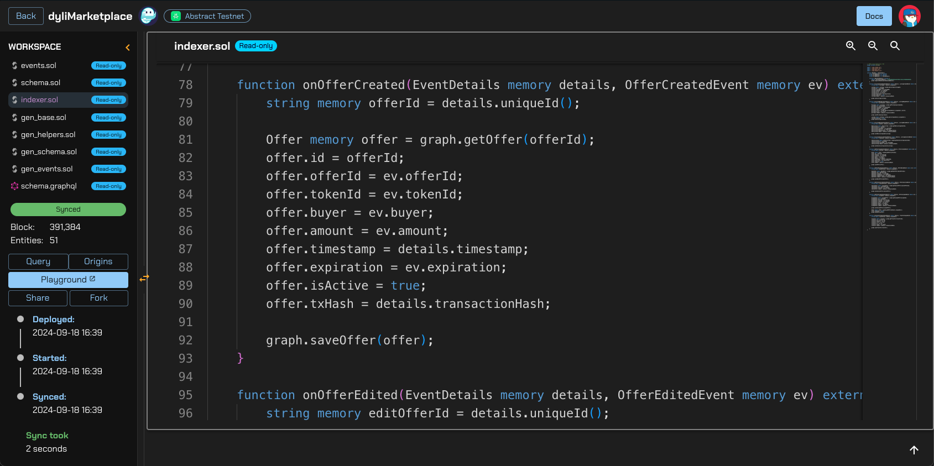
Task: Click the Solidity icon beside events.sol
Action: pos(15,66)
